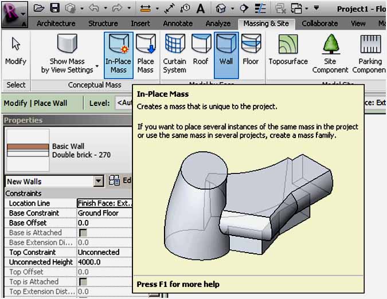
Task: Expand the Redo history dropdown arrow
Action: click(129, 8)
